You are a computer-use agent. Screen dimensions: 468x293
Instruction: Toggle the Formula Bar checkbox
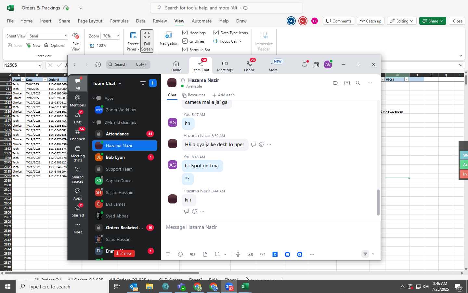pos(185,49)
